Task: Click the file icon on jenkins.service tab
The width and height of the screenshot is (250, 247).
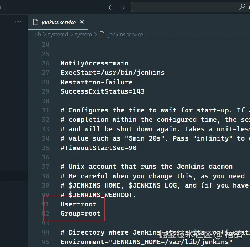Action: coord(36,22)
